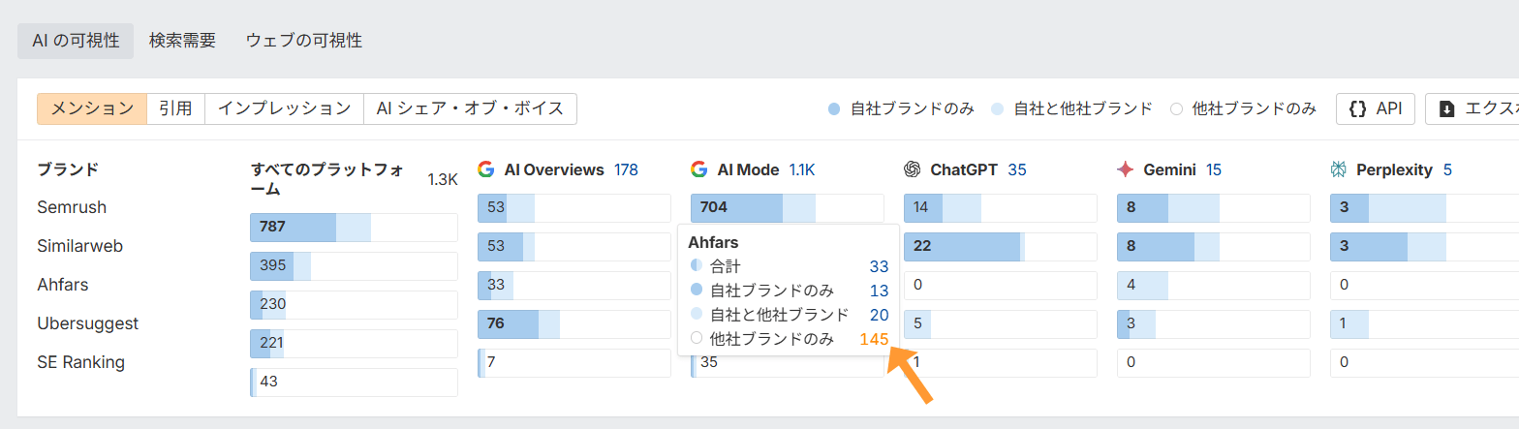1519x429 pixels.
Task: Click the Gemini sparkle icon
Action: click(x=1125, y=169)
